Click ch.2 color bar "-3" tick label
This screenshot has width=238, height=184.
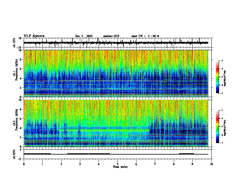coord(221,110)
